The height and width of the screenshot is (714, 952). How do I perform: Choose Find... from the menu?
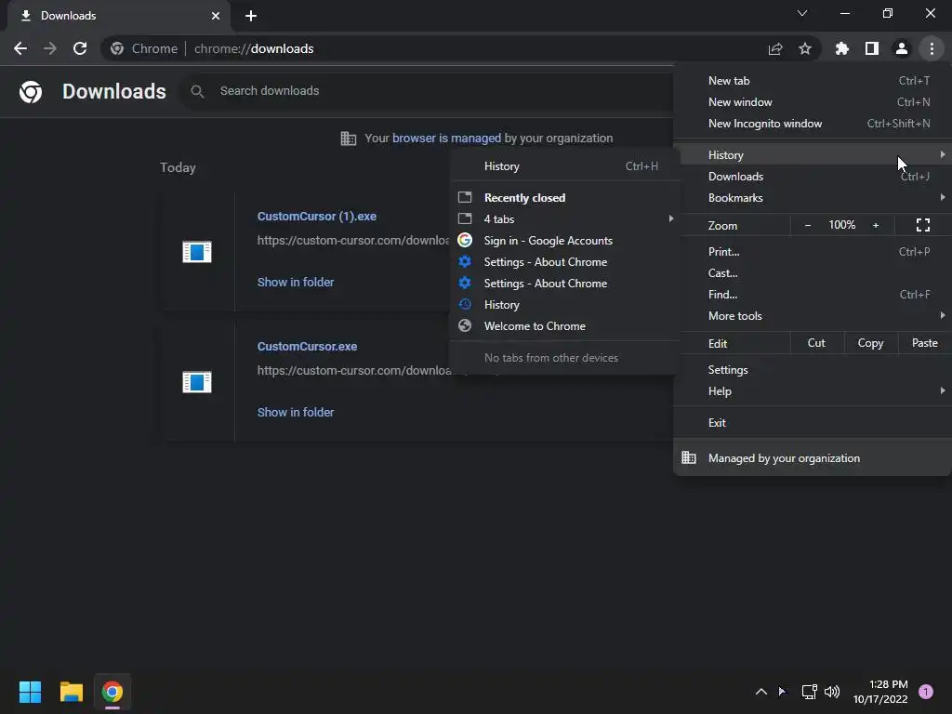pyautogui.click(x=813, y=295)
